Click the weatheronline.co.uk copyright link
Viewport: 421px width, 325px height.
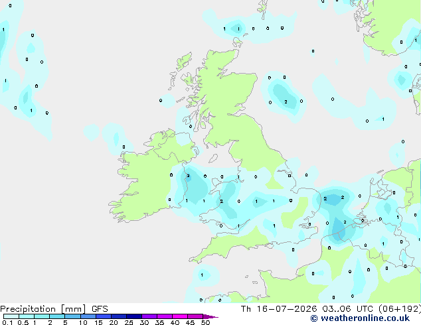[360, 318]
